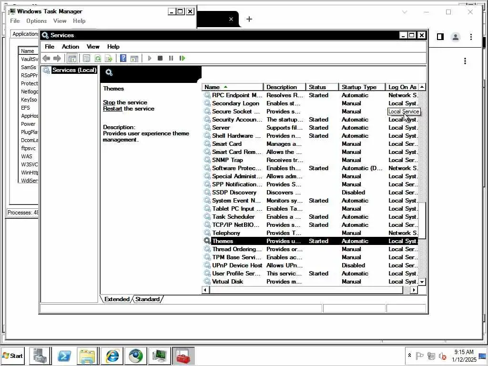
Task: Sort by the Log On As column header
Action: (x=402, y=87)
